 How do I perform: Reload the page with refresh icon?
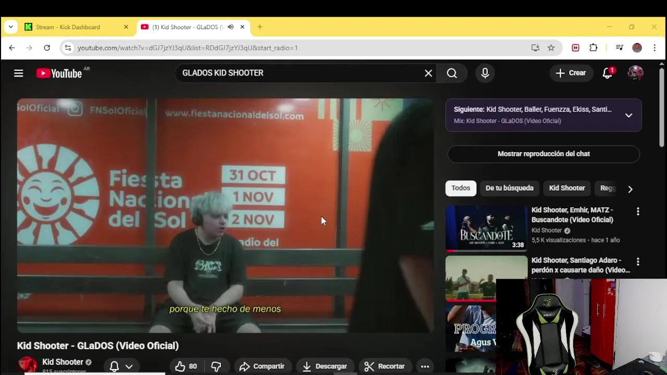click(x=47, y=48)
